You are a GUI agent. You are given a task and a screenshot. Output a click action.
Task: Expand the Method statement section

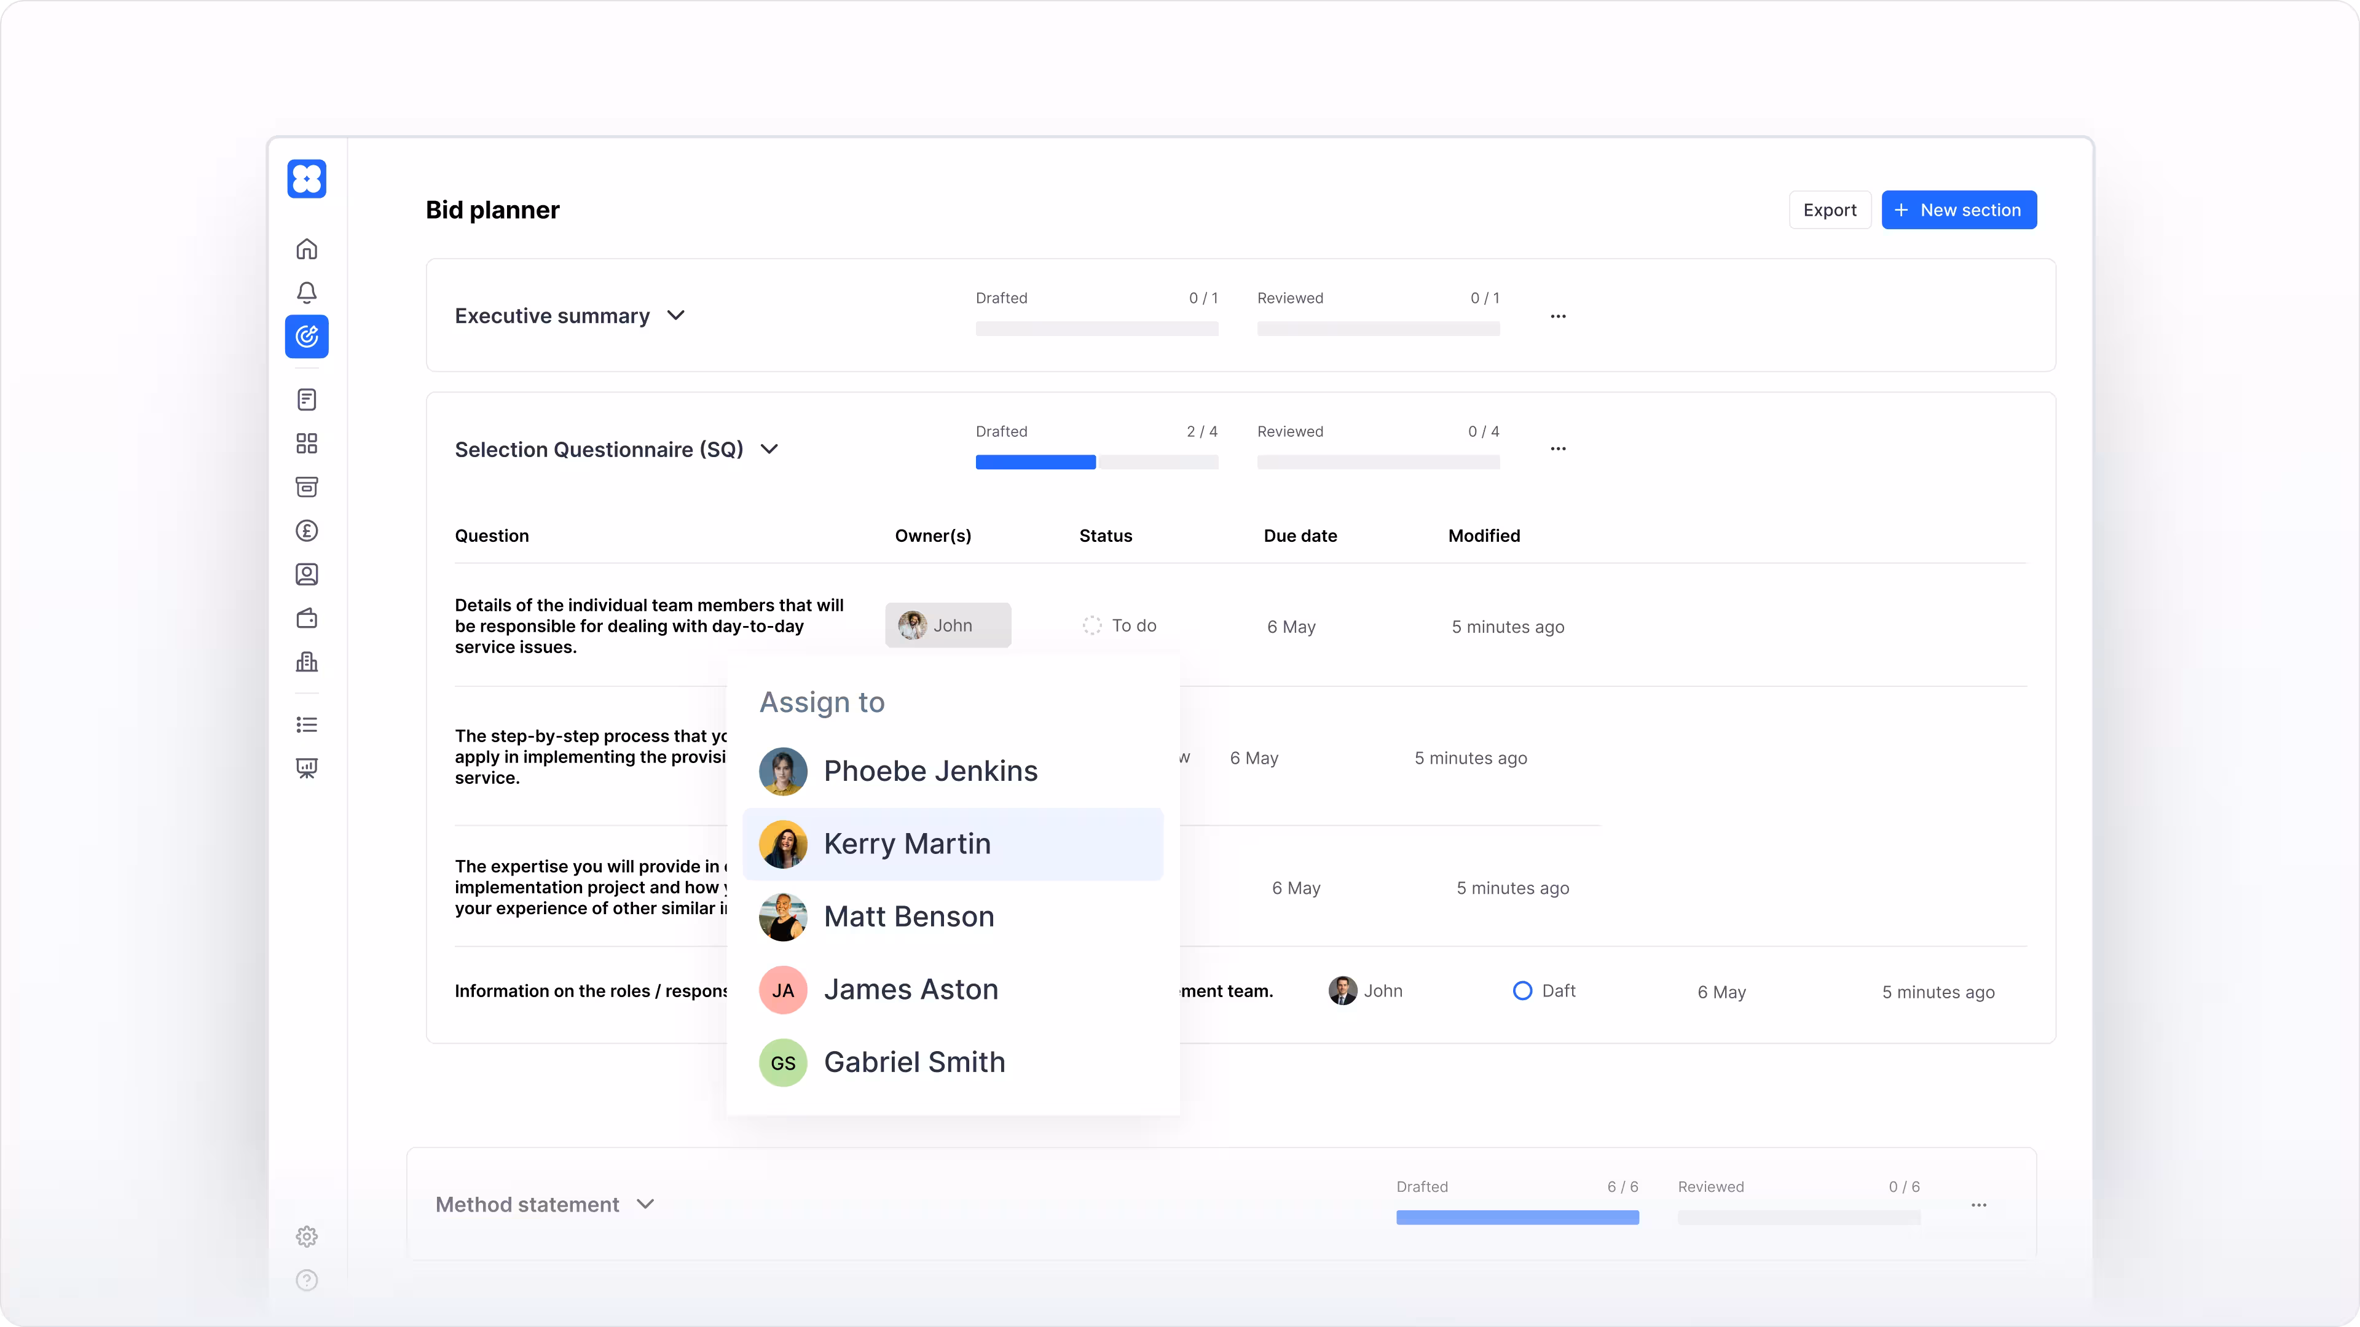[646, 1204]
